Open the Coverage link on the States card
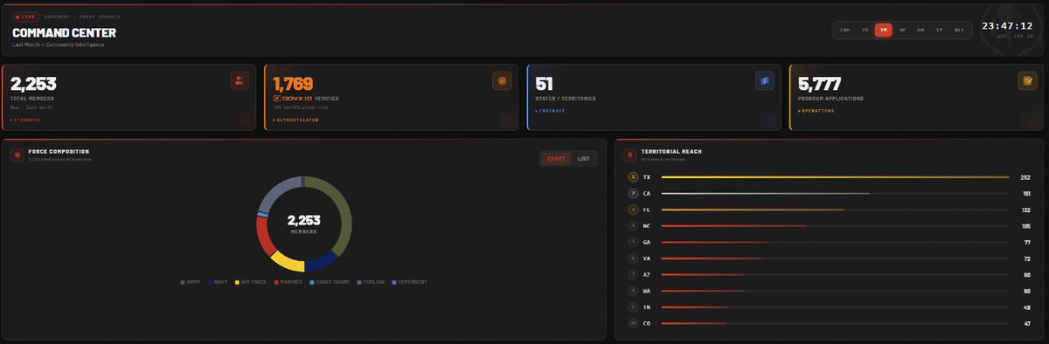This screenshot has width=1049, height=344. click(550, 111)
